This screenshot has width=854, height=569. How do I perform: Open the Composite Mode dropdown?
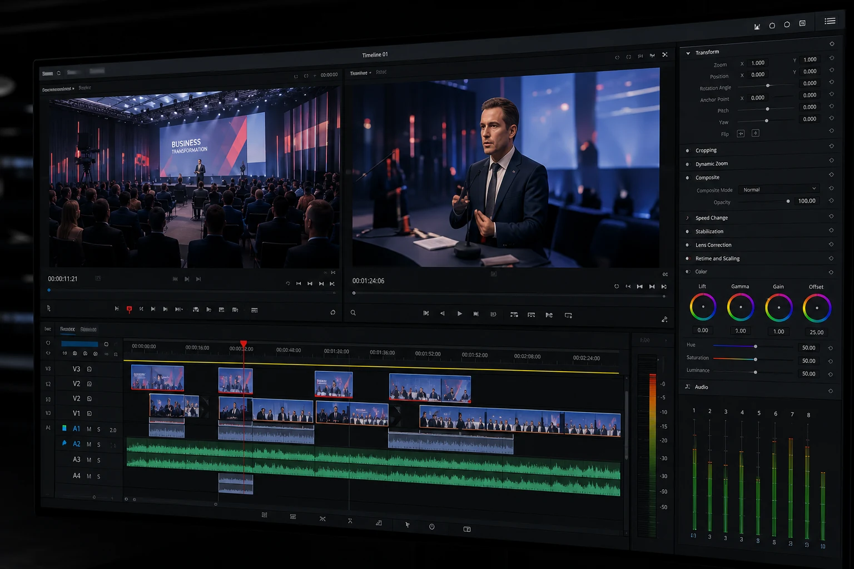[779, 189]
